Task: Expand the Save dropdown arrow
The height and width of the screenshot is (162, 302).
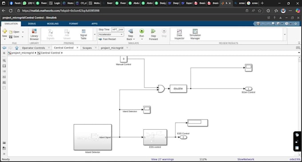Action: (x=23, y=37)
